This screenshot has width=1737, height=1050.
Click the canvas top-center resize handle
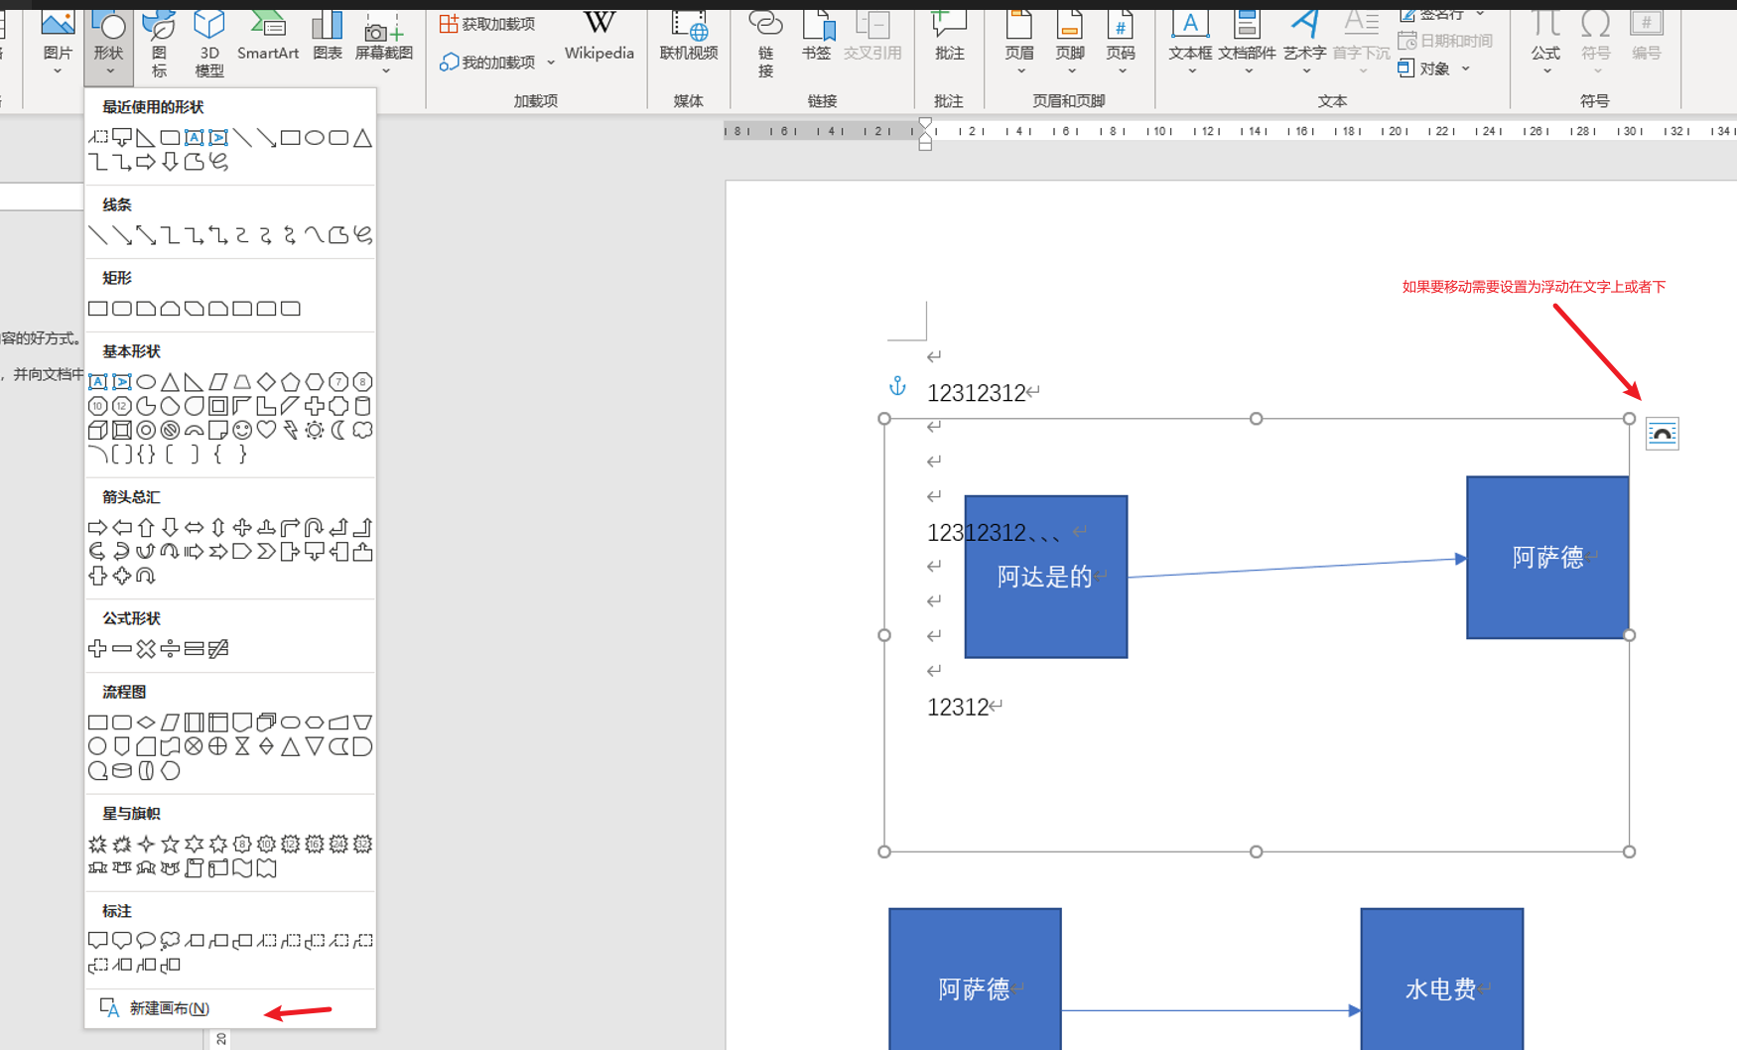1257,419
